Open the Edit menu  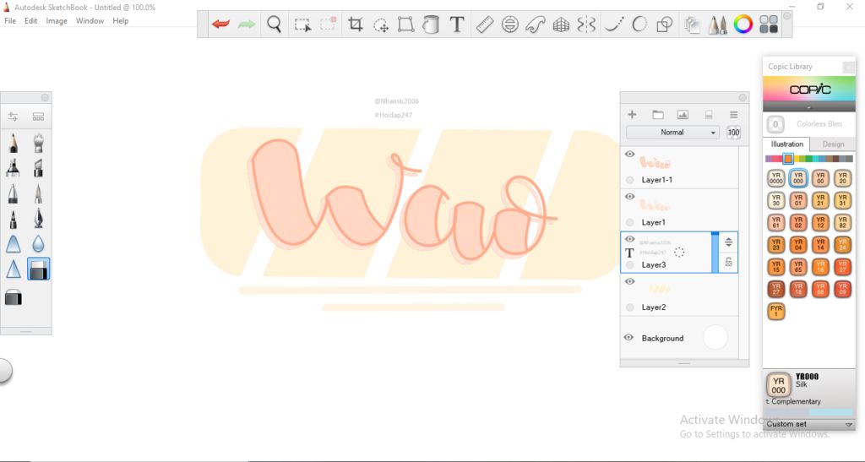(31, 21)
